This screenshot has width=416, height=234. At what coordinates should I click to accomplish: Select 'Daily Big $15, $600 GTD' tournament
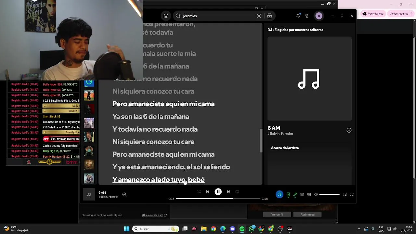point(44,151)
